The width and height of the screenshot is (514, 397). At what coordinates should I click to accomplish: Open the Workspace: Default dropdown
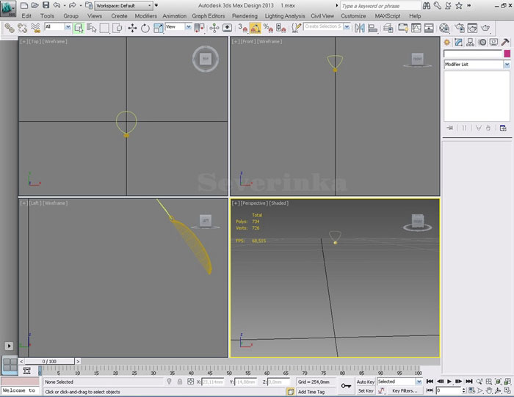click(x=122, y=5)
